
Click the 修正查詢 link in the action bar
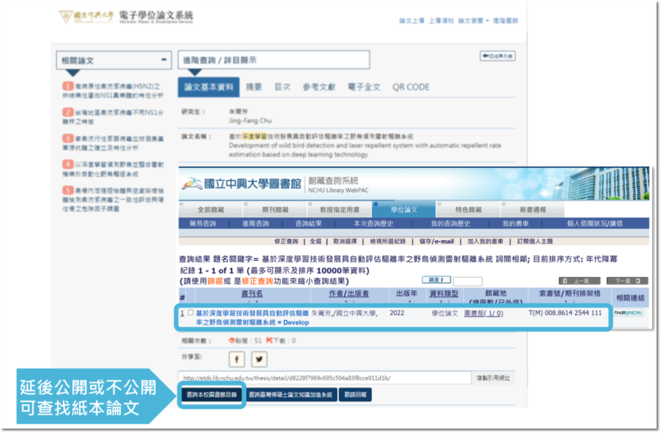pyautogui.click(x=286, y=241)
